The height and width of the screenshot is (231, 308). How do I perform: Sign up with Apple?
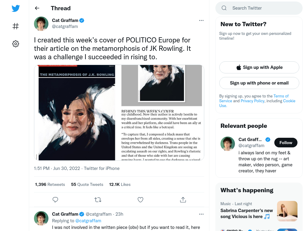259,67
